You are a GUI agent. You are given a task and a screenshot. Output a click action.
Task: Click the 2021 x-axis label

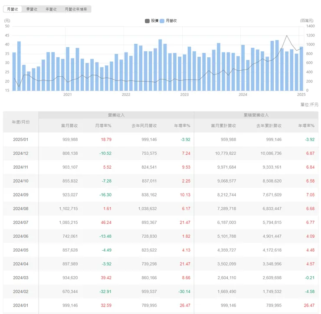click(68, 95)
